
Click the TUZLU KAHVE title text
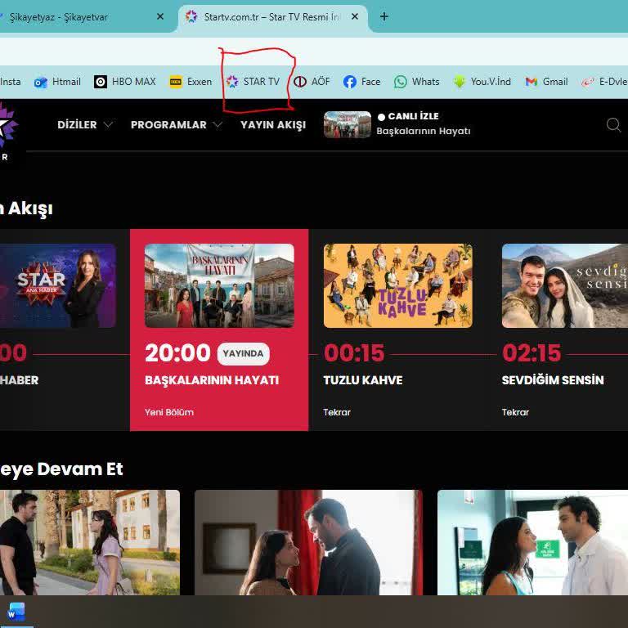[363, 380]
